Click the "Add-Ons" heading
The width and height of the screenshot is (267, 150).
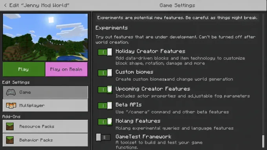coord(11,117)
